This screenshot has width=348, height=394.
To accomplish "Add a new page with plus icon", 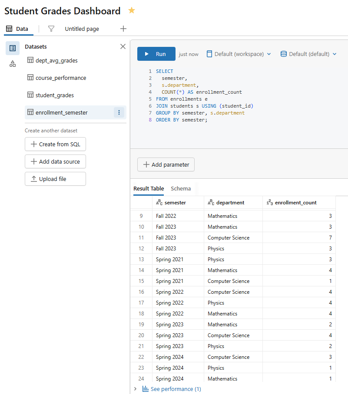I will click(123, 29).
